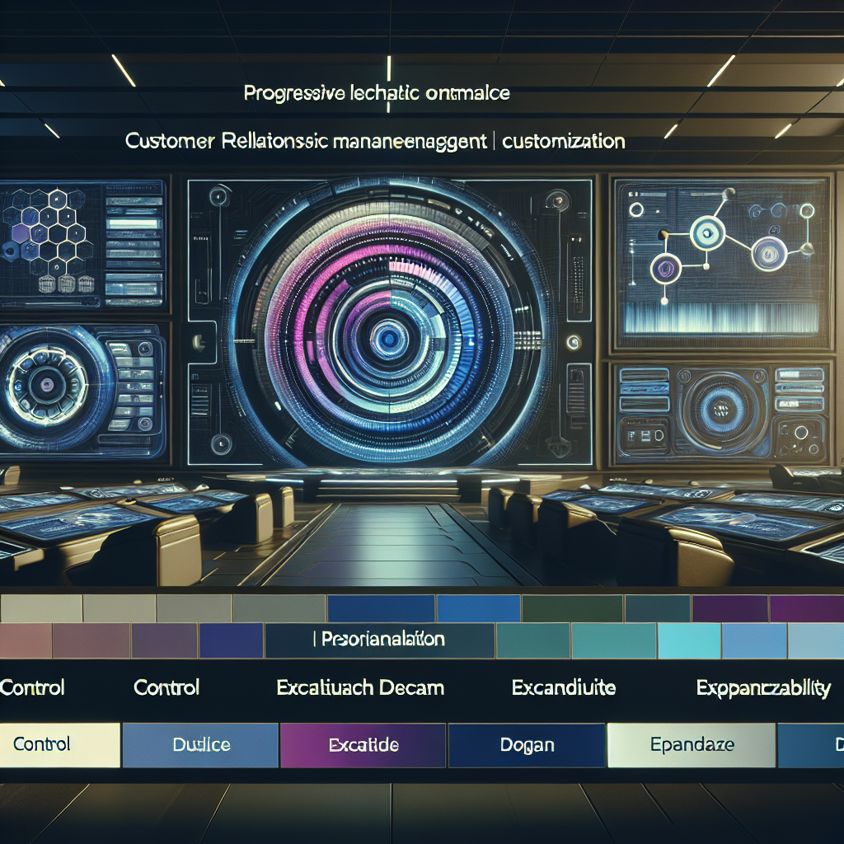Open the Customer Relationship Management menu
The height and width of the screenshot is (844, 844).
click(305, 142)
